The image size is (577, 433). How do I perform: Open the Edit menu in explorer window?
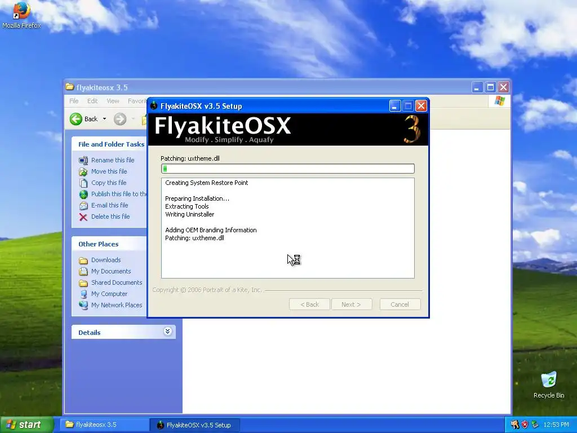pos(92,101)
